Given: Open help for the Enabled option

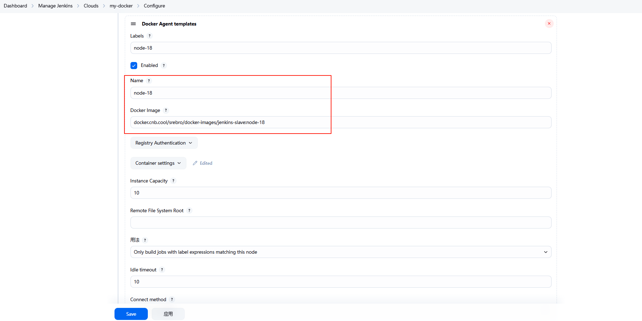Looking at the screenshot, I should point(164,66).
